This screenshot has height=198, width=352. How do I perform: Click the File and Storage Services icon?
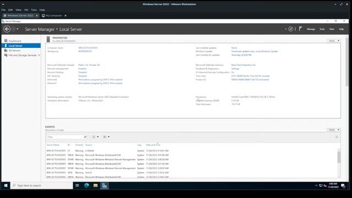tap(6, 55)
